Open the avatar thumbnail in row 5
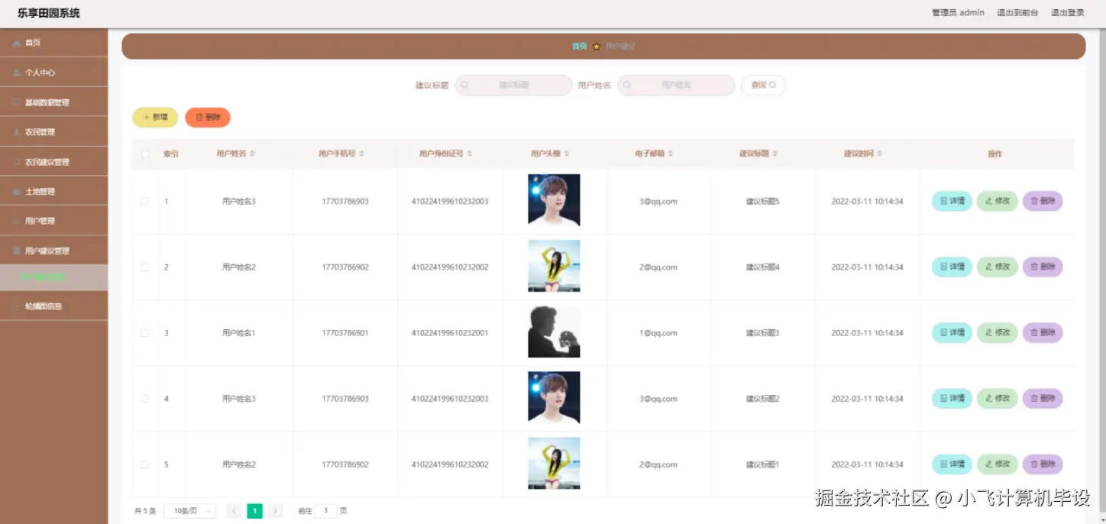Viewport: 1106px width, 524px height. pyautogui.click(x=554, y=463)
